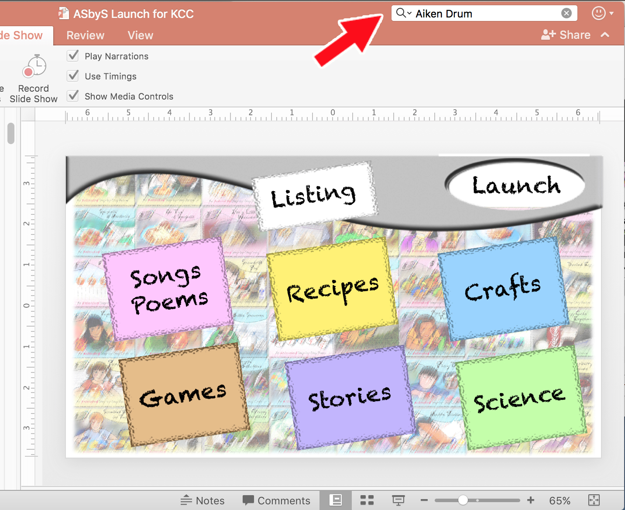Disable Play Narrations
The height and width of the screenshot is (510, 625).
72,56
